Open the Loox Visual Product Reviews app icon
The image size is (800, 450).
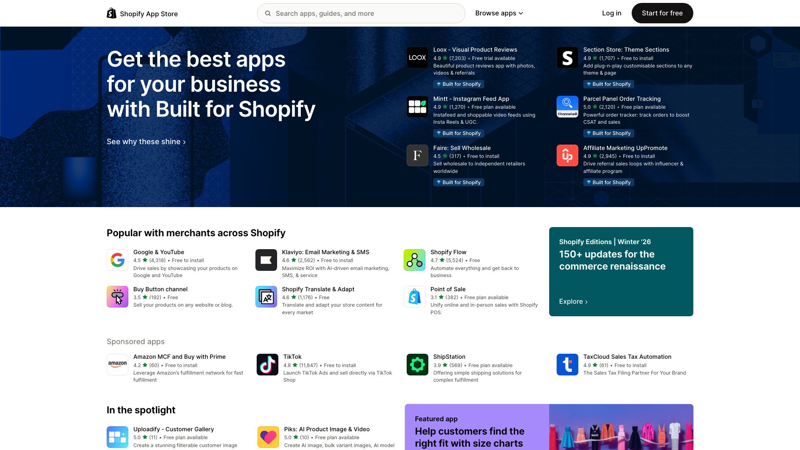pos(417,57)
